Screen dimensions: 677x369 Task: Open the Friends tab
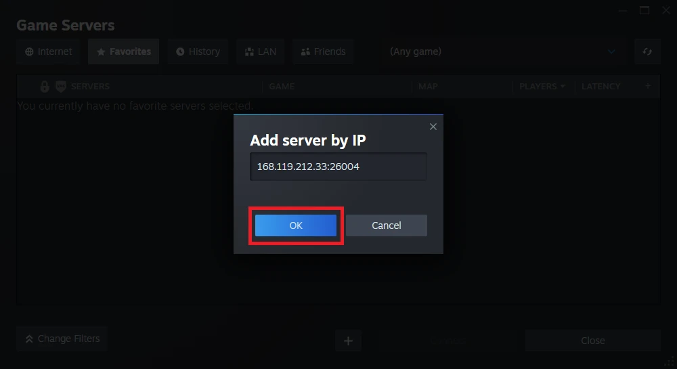pos(323,51)
